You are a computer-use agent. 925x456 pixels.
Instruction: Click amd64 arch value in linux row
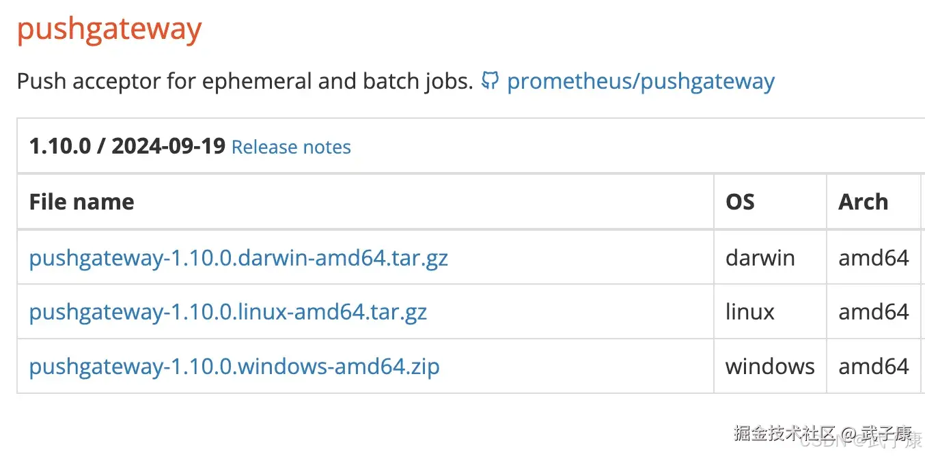(874, 312)
